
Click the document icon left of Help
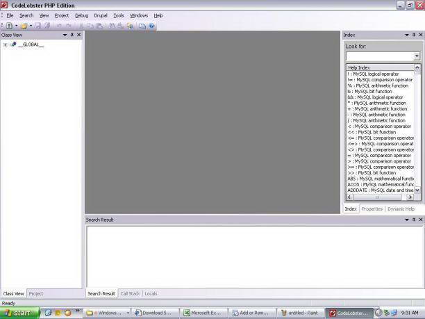[142, 26]
